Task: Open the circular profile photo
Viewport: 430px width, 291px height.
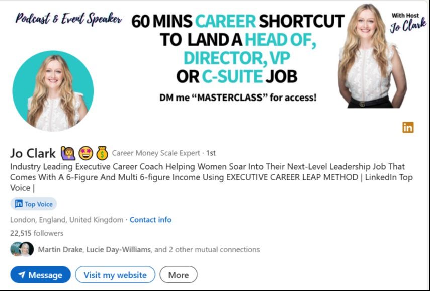Action: point(53,91)
